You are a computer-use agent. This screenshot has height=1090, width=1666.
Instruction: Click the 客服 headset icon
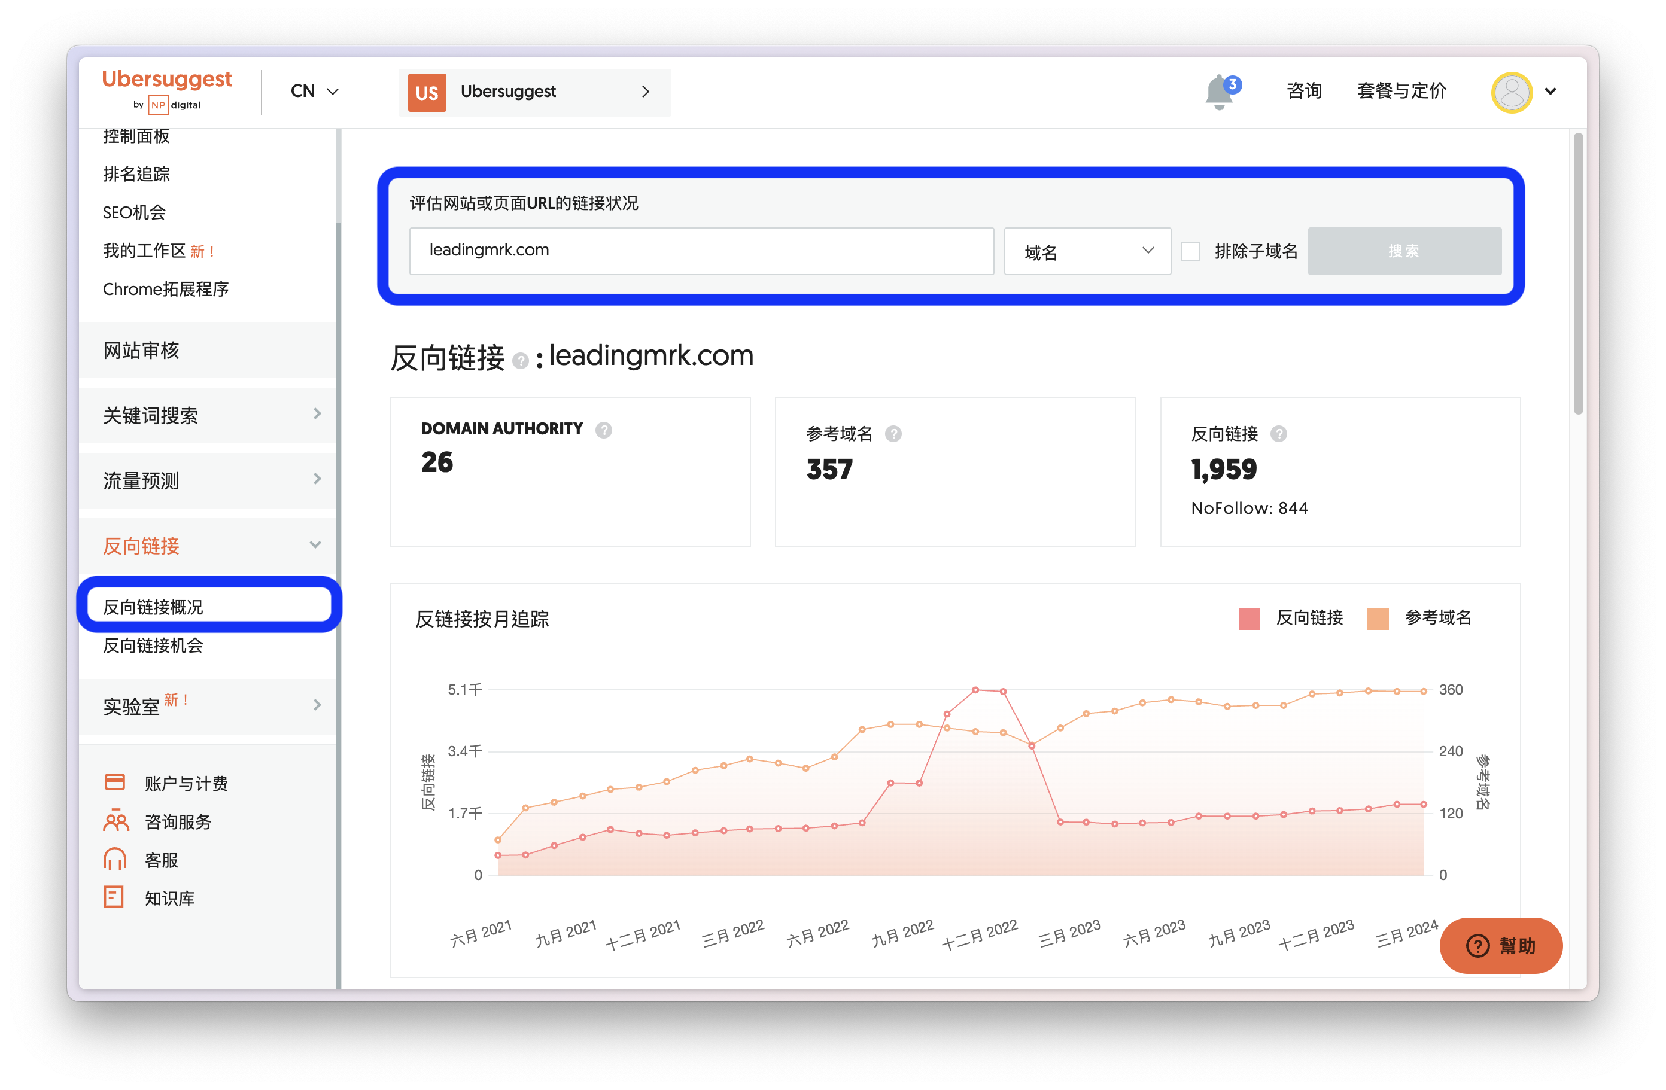click(115, 858)
